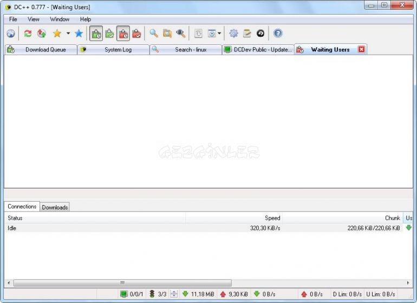The image size is (417, 303).
Task: Switch to the Download Queue tab
Action: 41,50
